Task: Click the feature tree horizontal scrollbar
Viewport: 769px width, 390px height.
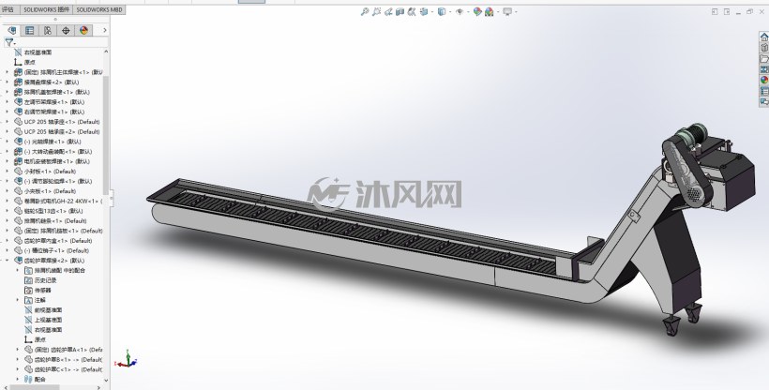Action: coord(35,387)
